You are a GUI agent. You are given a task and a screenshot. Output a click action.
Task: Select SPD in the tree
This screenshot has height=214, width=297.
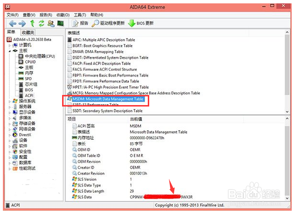(25, 79)
